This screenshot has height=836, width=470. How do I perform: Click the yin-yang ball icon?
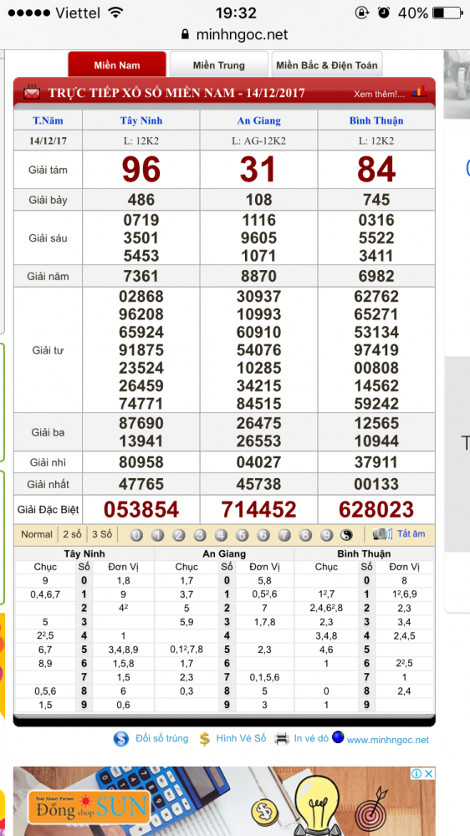click(x=347, y=535)
